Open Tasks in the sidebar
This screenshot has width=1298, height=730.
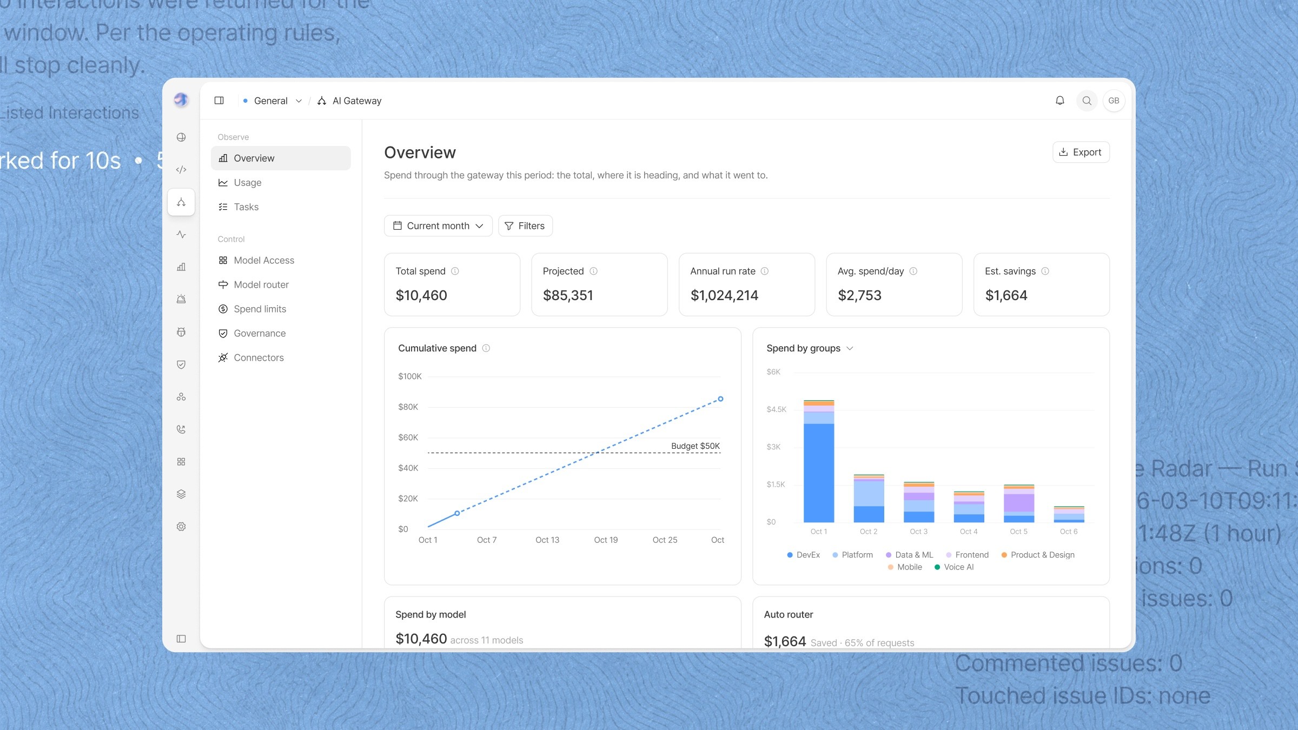point(281,207)
